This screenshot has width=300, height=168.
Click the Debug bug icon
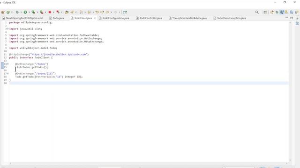(x=17, y=12)
